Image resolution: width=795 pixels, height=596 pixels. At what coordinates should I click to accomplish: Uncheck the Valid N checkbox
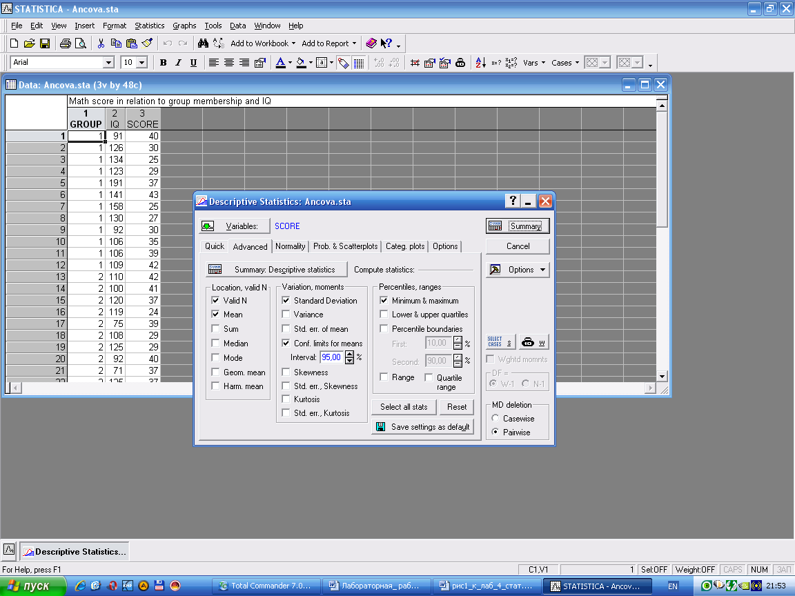215,301
